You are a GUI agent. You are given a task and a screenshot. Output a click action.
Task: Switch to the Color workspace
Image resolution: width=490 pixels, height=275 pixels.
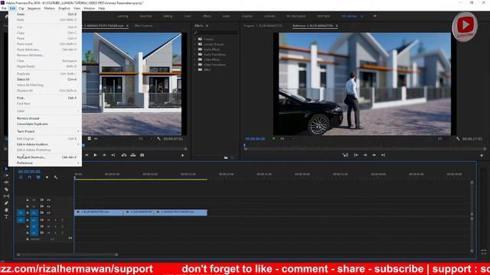188,16
